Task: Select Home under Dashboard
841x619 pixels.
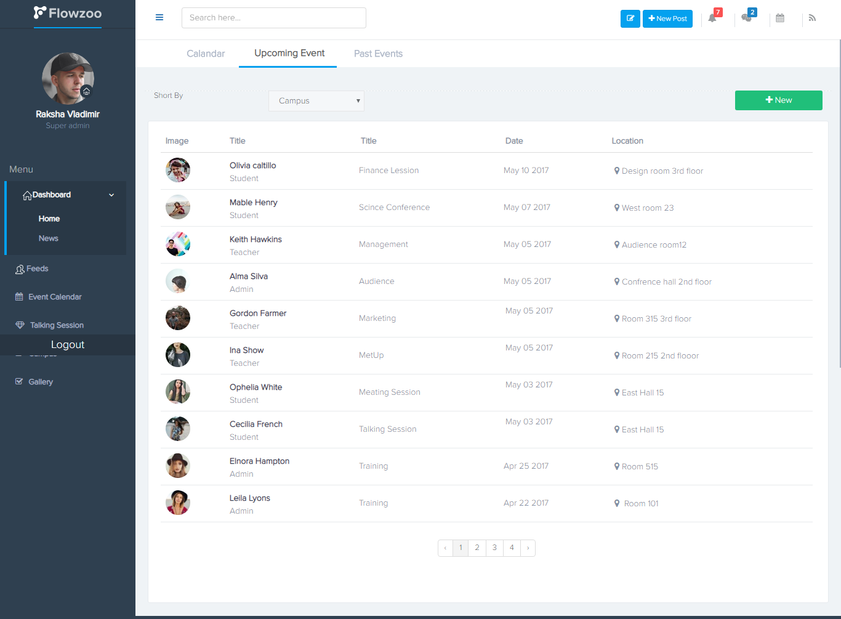Action: (x=49, y=219)
